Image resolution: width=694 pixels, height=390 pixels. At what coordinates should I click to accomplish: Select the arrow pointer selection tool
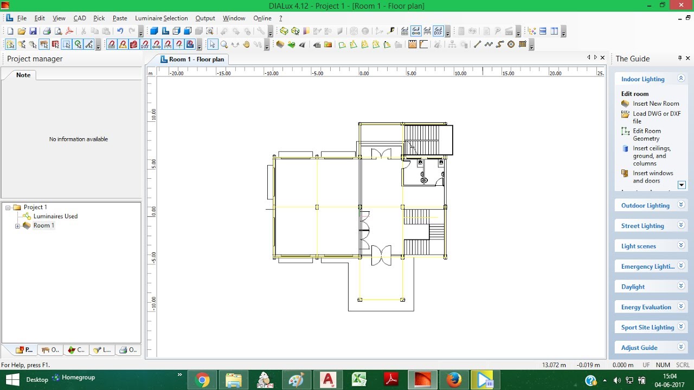coord(212,44)
